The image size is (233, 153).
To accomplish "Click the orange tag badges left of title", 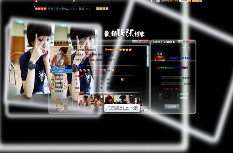I will 41,9.
